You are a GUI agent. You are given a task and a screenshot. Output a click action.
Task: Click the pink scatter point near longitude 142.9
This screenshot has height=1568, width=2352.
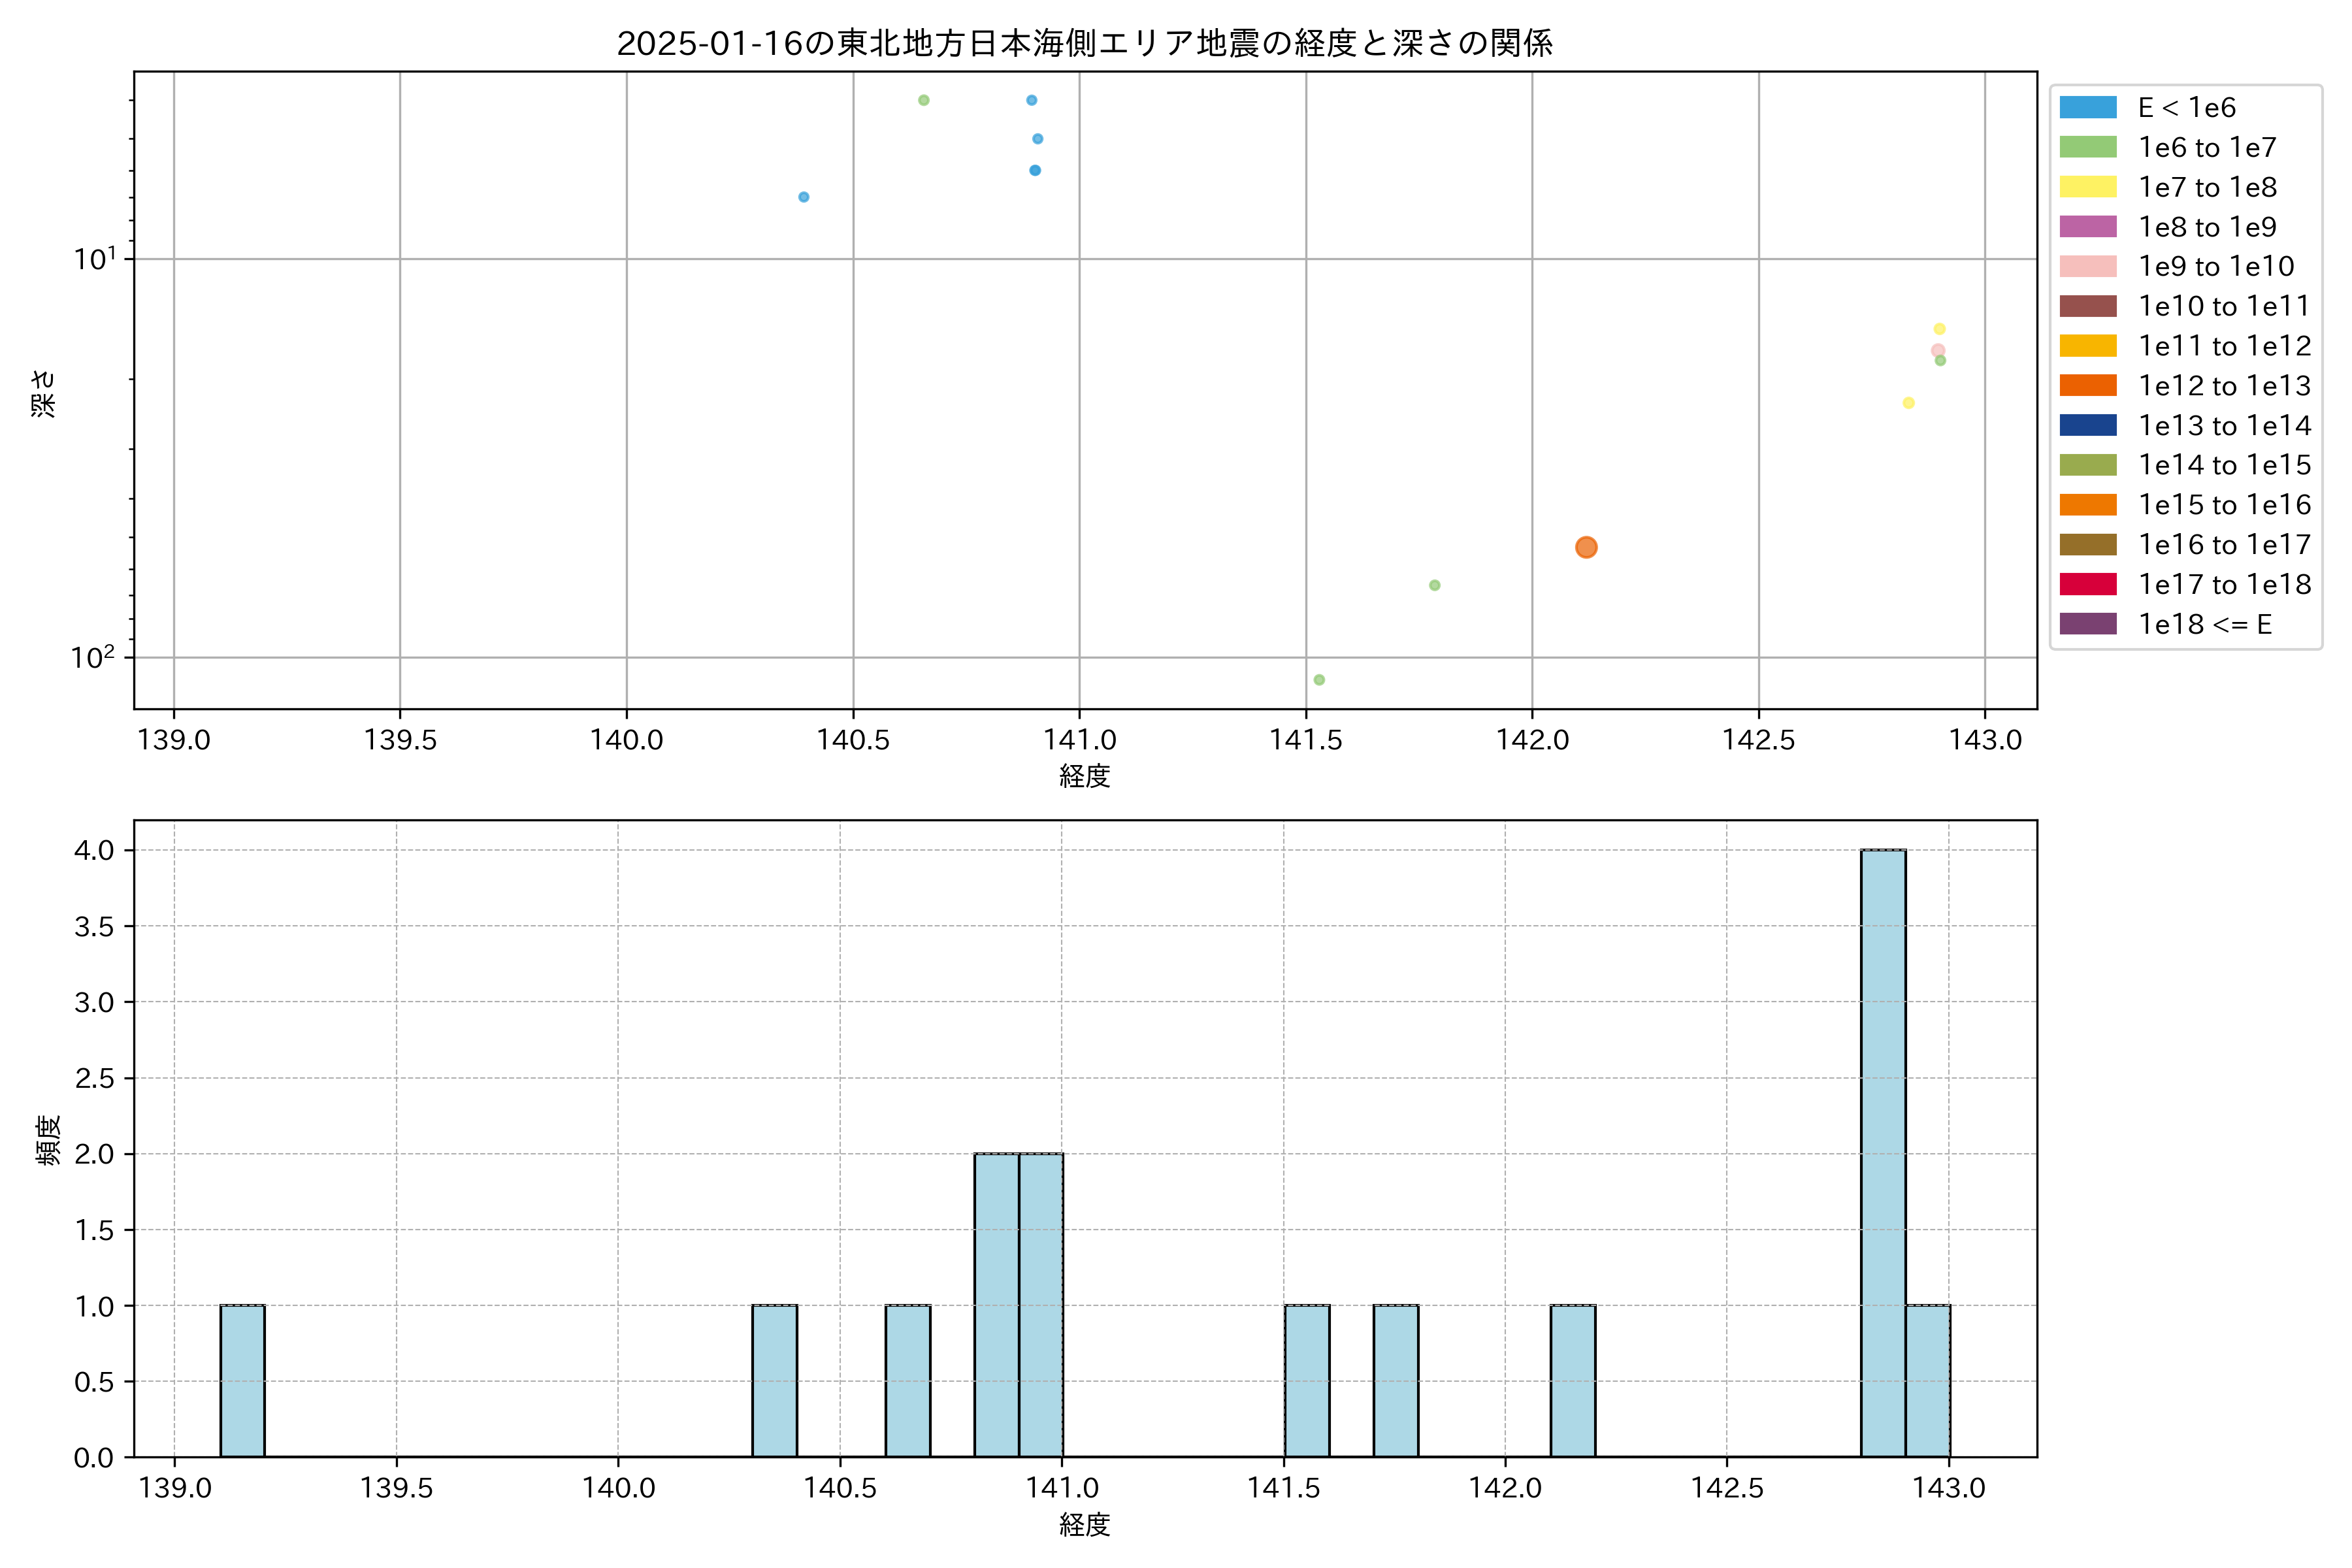pos(1938,350)
